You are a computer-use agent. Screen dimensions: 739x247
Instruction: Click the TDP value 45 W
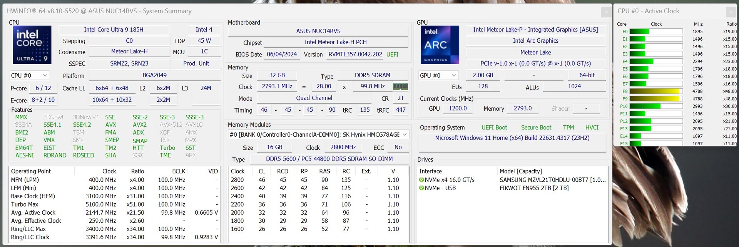pyautogui.click(x=204, y=41)
